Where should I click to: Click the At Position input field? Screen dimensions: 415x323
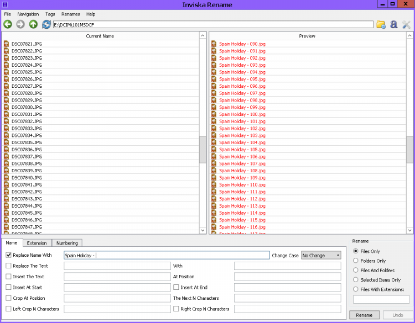pos(288,277)
